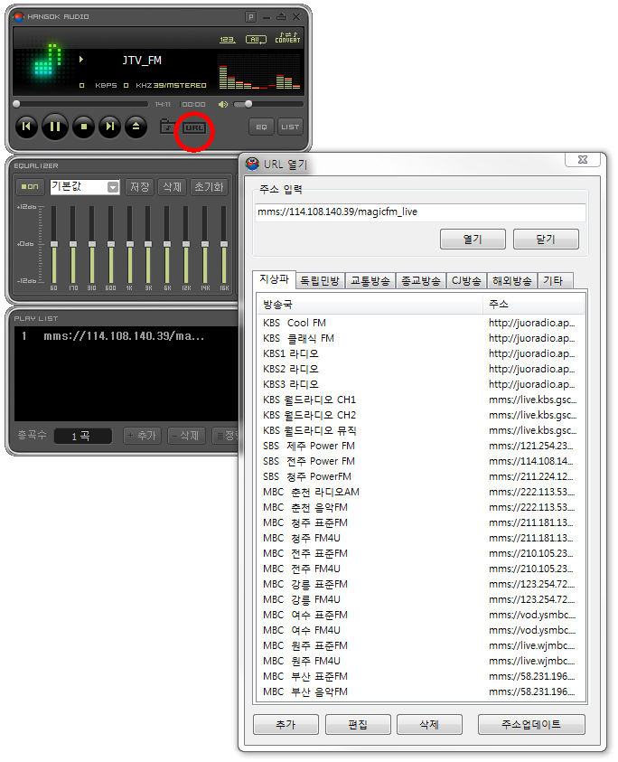Viewport: 618px width, 762px height.
Task: Click the 편집 edit button
Action: coord(358,725)
